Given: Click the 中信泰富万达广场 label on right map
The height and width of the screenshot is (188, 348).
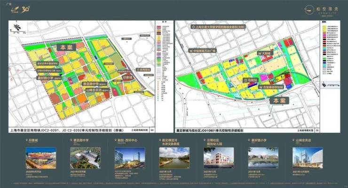Looking at the screenshot, I should coord(202,51).
